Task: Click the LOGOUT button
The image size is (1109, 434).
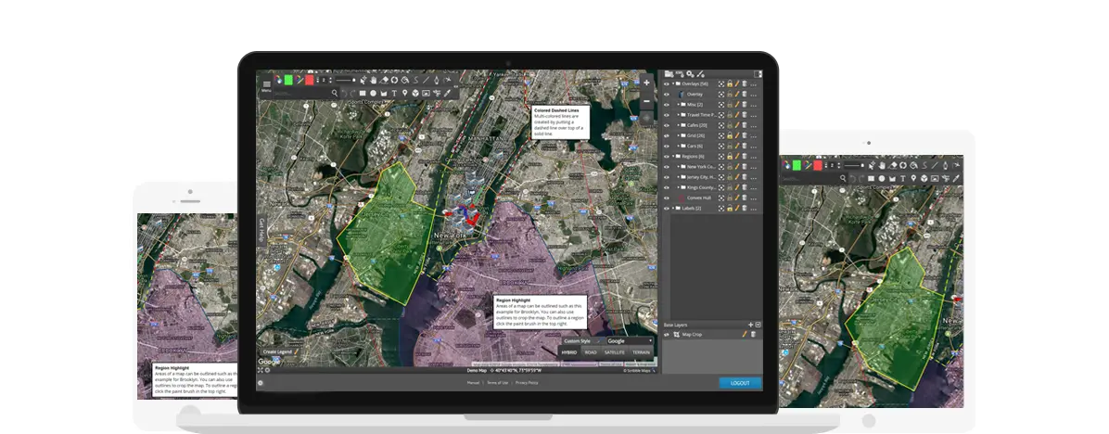Action: pos(739,382)
